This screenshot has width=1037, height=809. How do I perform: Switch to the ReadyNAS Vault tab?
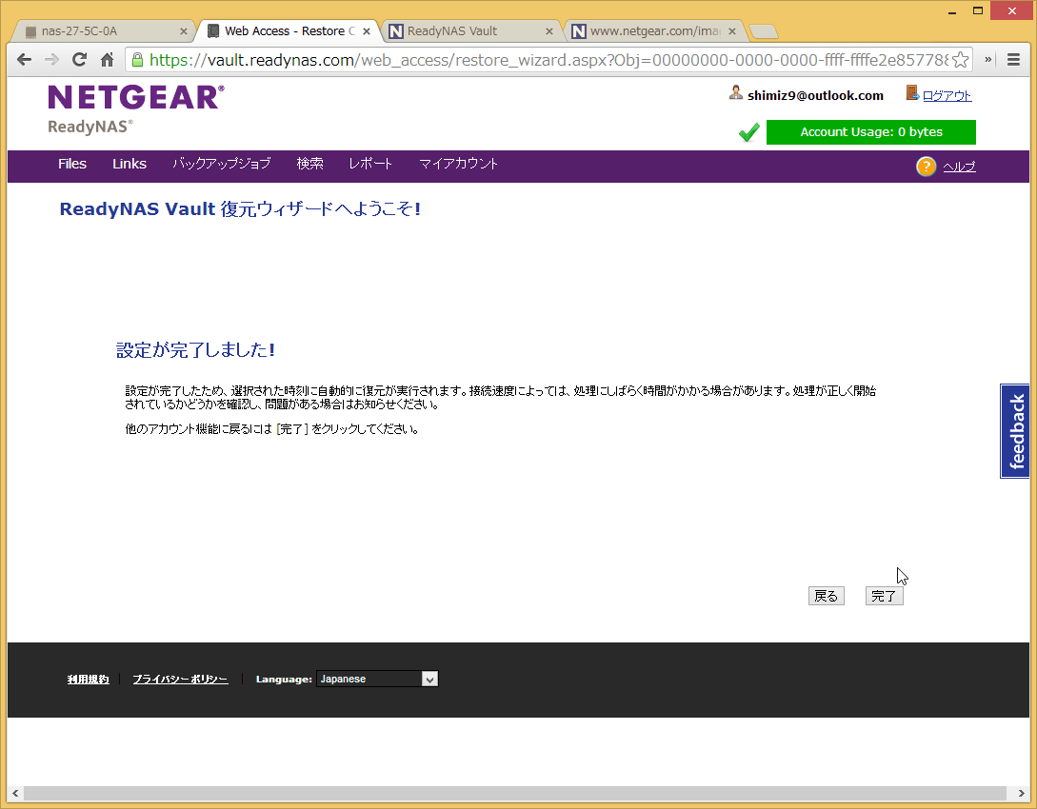(x=471, y=31)
